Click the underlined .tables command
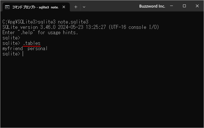The image size is (204, 128). pyautogui.click(x=32, y=43)
